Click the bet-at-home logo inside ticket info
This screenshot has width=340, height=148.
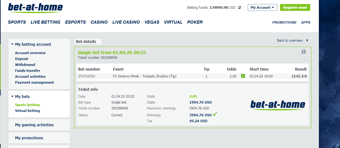[x=278, y=105]
